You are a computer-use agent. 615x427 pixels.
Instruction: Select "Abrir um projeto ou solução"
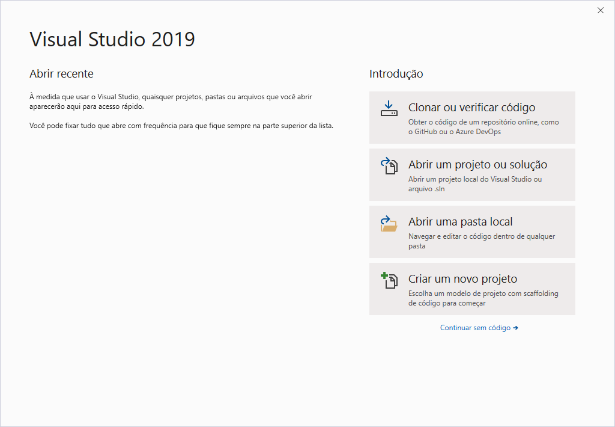(472, 175)
